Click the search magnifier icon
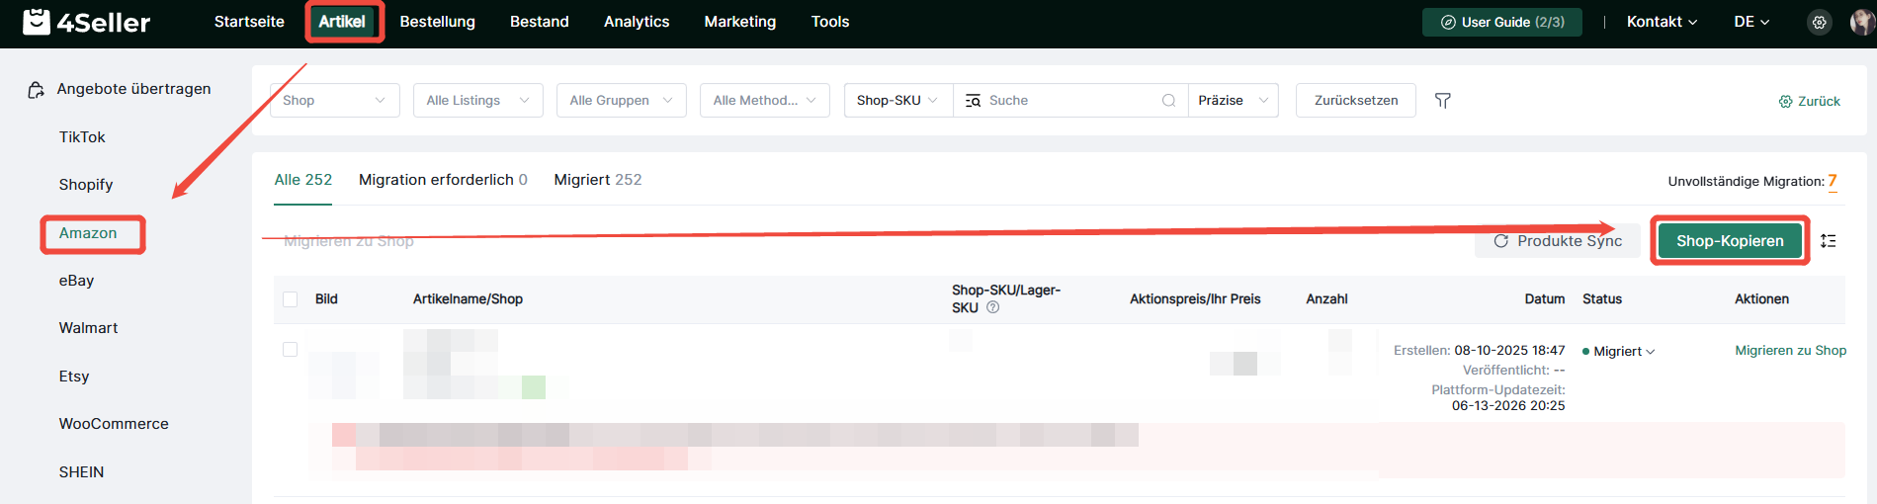The image size is (1877, 504). 1168,101
